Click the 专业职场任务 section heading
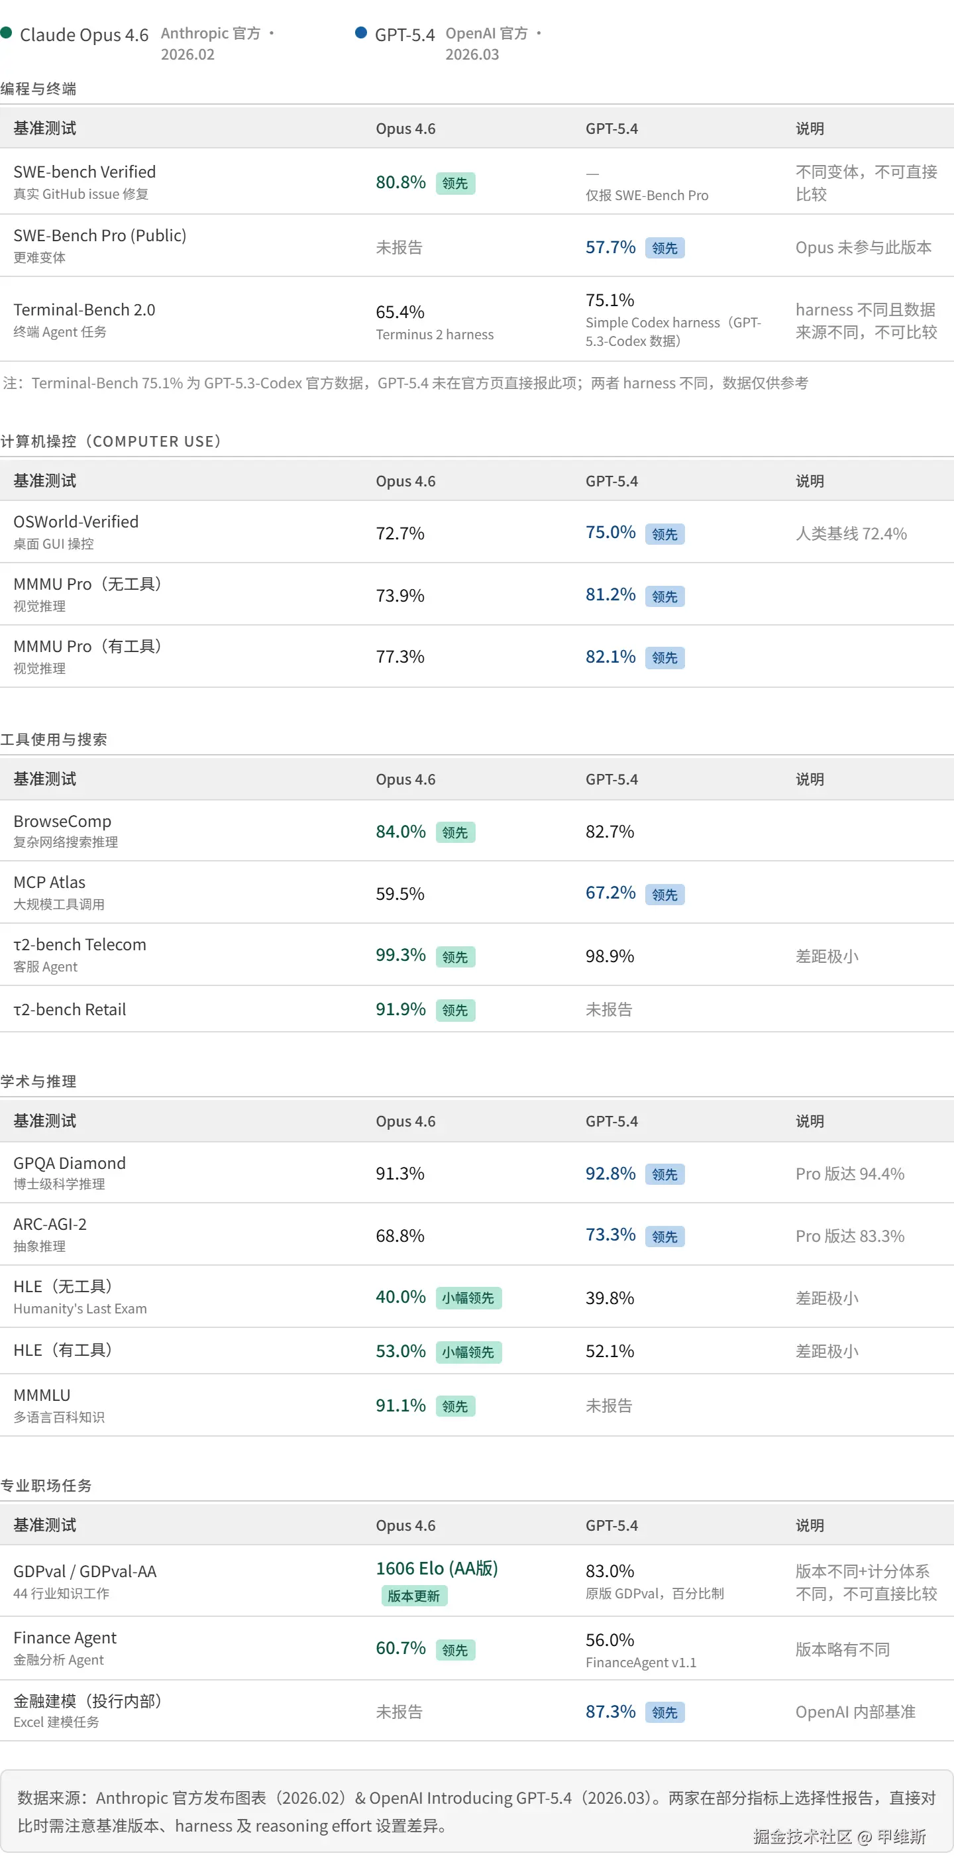The image size is (954, 1874). point(46,1486)
